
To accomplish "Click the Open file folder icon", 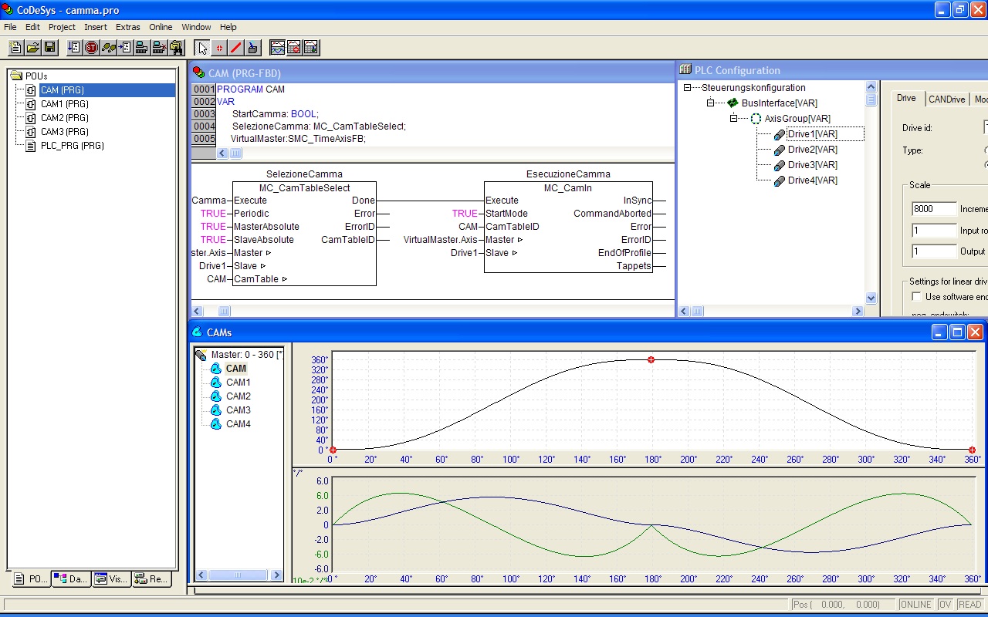I will pos(33,48).
